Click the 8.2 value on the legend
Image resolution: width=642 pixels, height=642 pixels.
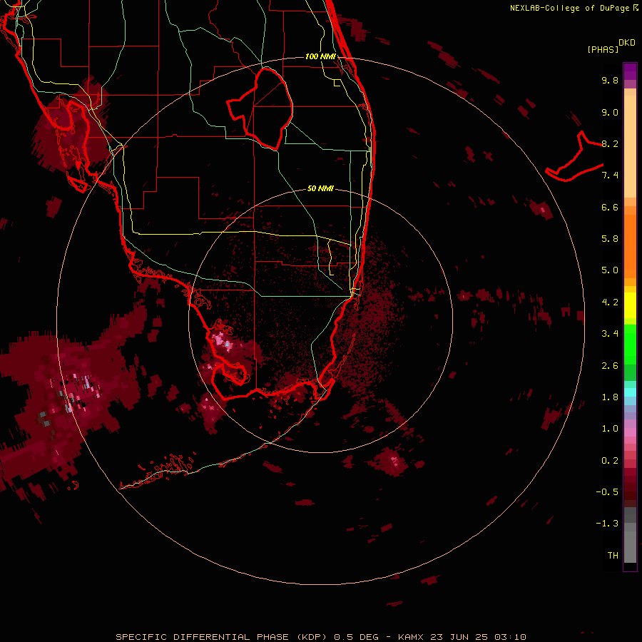(610, 143)
